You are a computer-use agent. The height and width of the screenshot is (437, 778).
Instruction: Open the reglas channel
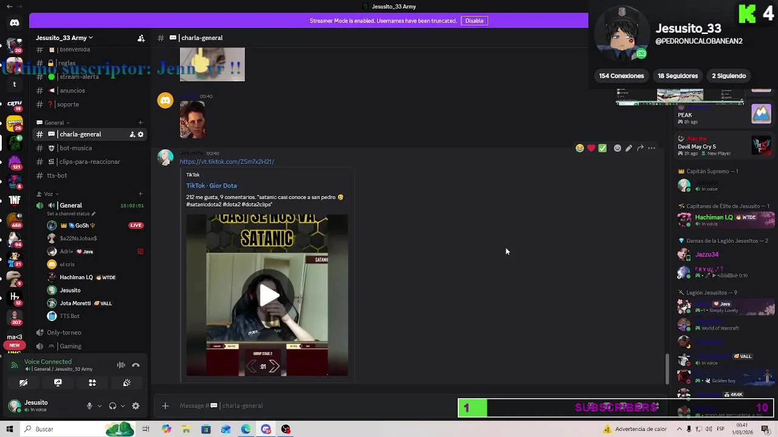[66, 63]
